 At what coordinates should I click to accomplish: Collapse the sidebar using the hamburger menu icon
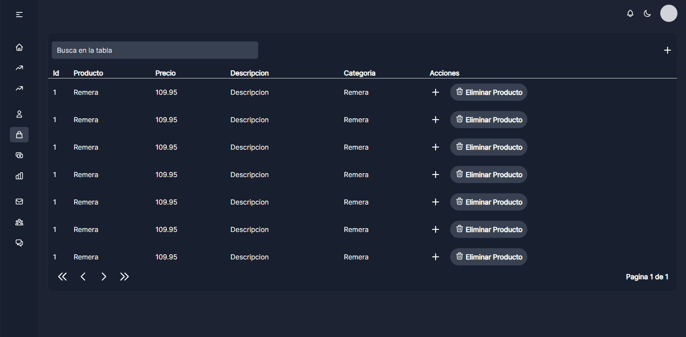[x=19, y=15]
